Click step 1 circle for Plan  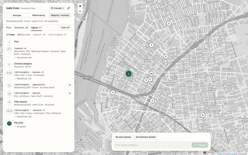pyautogui.click(x=9, y=42)
